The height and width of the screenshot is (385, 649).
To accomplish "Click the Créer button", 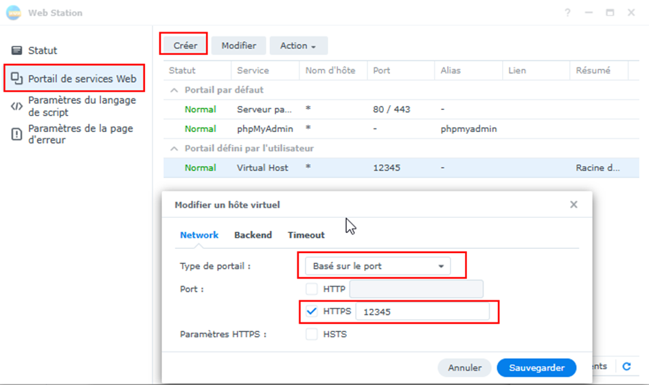I will coord(185,46).
